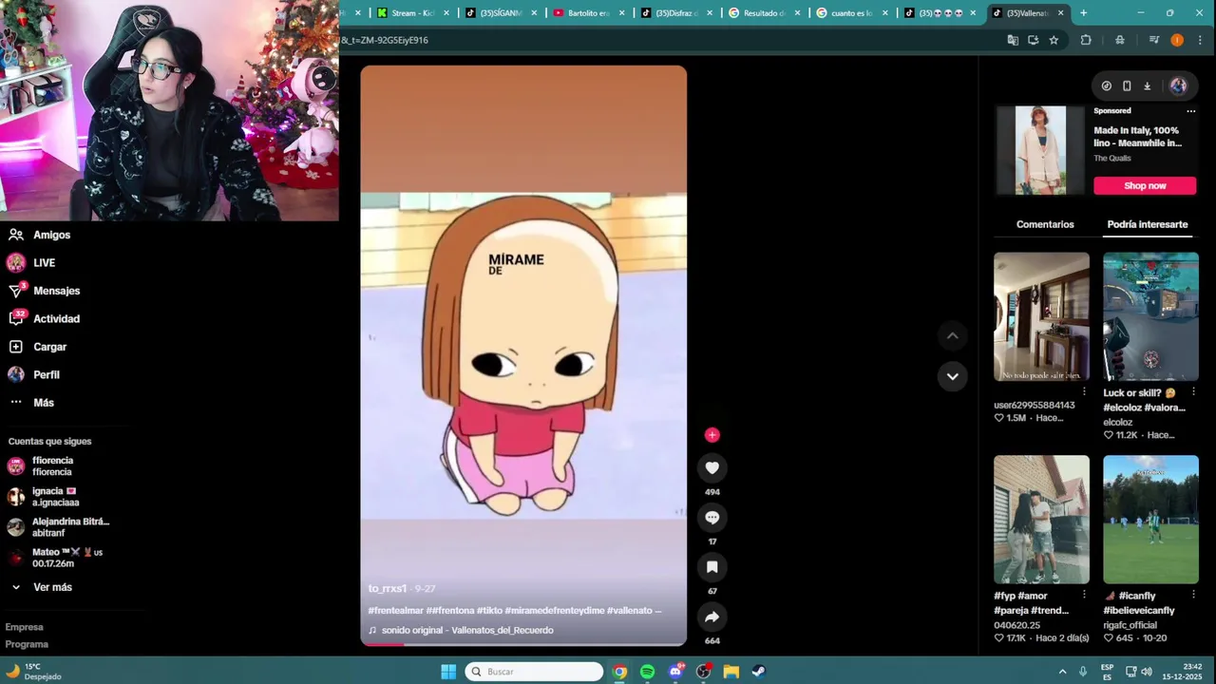Open Chrome extensions puzzle icon
This screenshot has width=1216, height=684.
pos(1086,40)
